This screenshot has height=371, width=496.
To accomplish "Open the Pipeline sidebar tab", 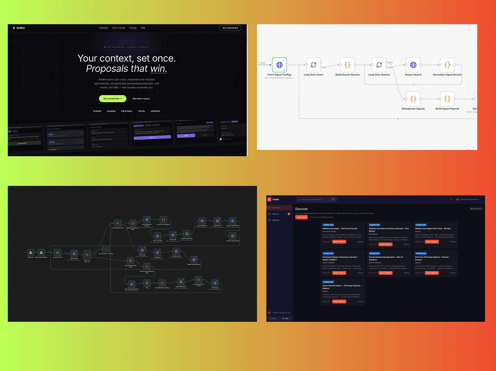I will tap(276, 214).
